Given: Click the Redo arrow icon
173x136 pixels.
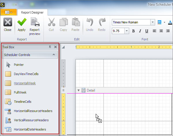Looking at the screenshot, I should click(x=102, y=25).
